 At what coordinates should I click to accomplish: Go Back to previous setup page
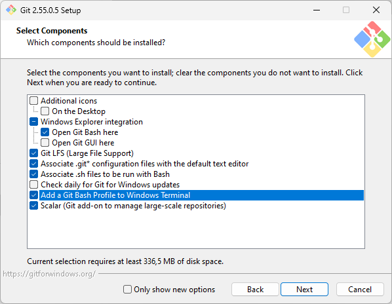pyautogui.click(x=255, y=290)
